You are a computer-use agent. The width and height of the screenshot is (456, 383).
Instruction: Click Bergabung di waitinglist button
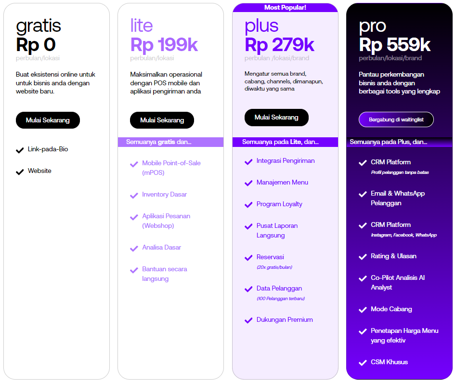click(396, 119)
